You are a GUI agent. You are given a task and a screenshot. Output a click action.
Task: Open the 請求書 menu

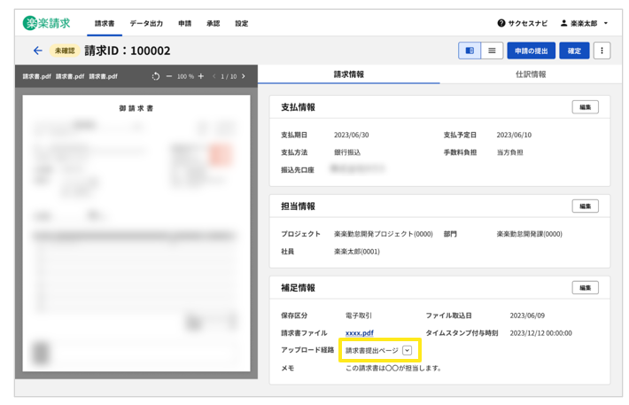[105, 23]
